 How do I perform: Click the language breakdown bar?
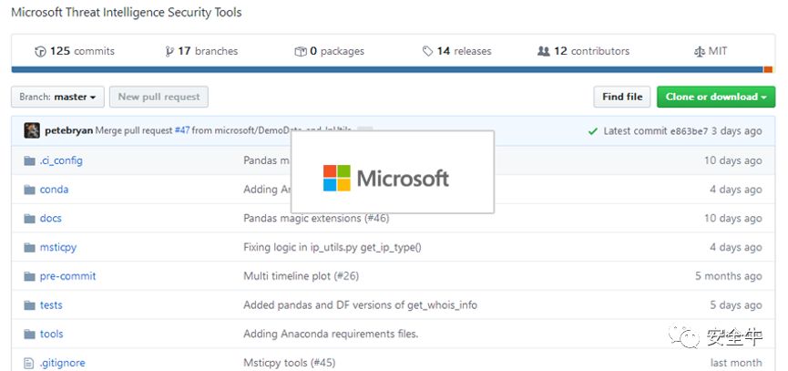coord(392,69)
